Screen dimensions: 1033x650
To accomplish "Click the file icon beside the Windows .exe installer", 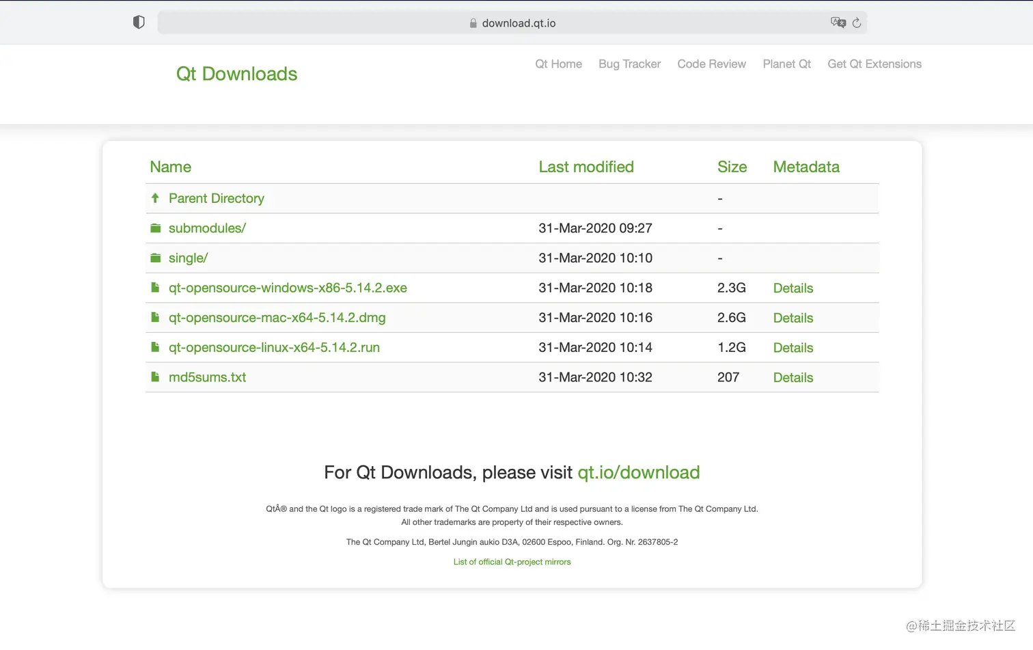I will point(156,288).
